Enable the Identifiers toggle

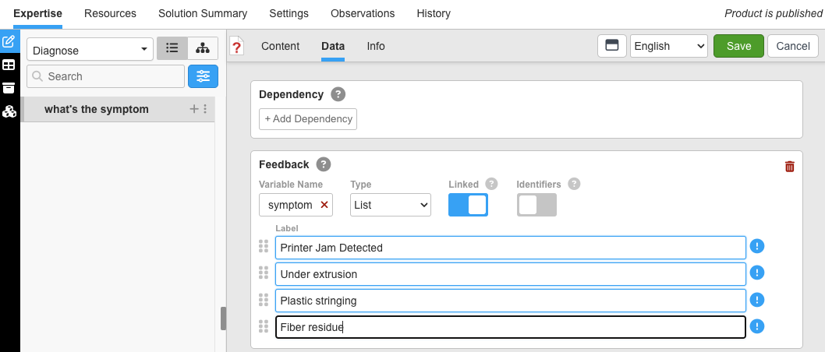click(536, 205)
